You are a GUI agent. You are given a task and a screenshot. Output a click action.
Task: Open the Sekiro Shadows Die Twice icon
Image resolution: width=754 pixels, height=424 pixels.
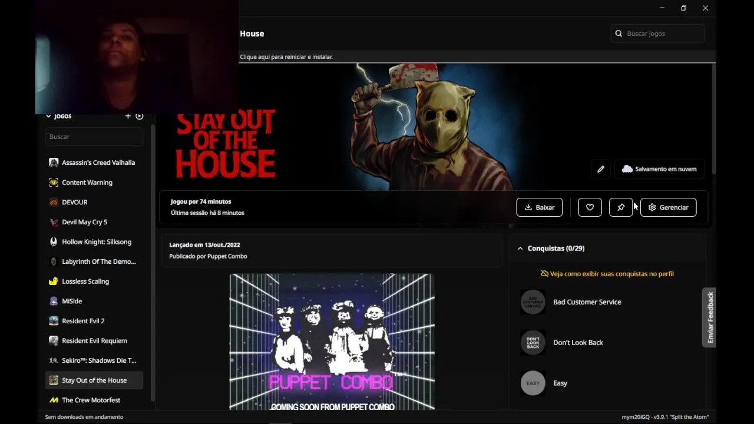[x=54, y=360]
